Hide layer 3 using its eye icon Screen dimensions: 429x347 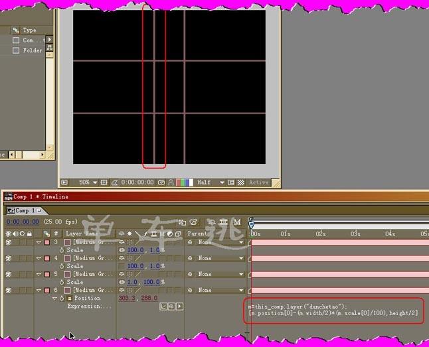[x=8, y=242]
